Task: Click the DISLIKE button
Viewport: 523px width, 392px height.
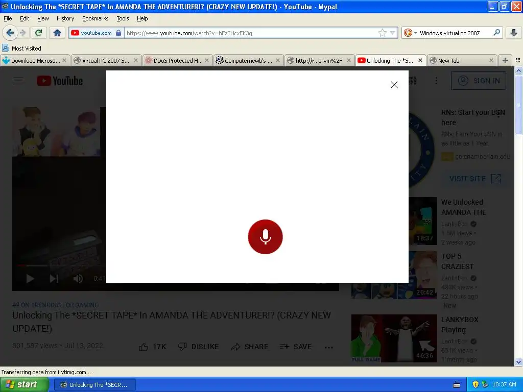Action: pos(198,347)
